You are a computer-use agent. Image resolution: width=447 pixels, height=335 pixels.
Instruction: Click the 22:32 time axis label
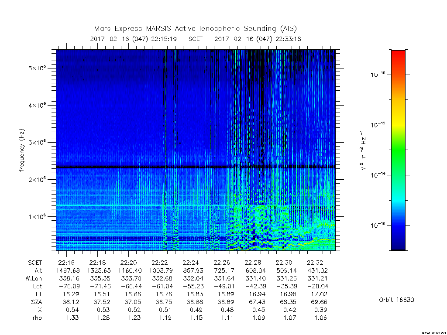coord(315,262)
